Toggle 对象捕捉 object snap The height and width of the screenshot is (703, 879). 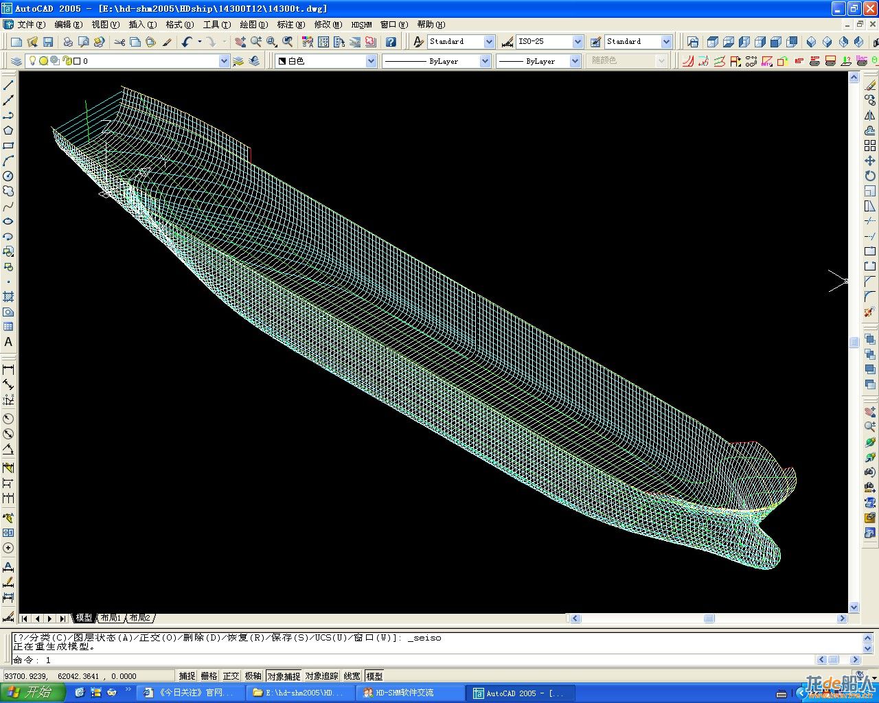(284, 676)
